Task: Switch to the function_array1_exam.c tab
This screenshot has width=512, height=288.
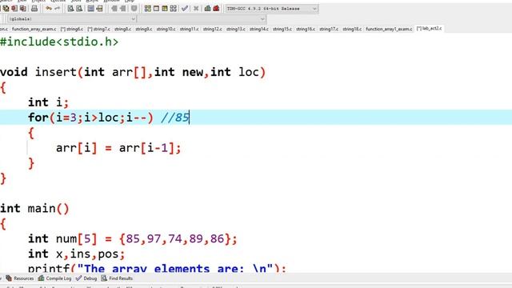Action: [x=389, y=29]
